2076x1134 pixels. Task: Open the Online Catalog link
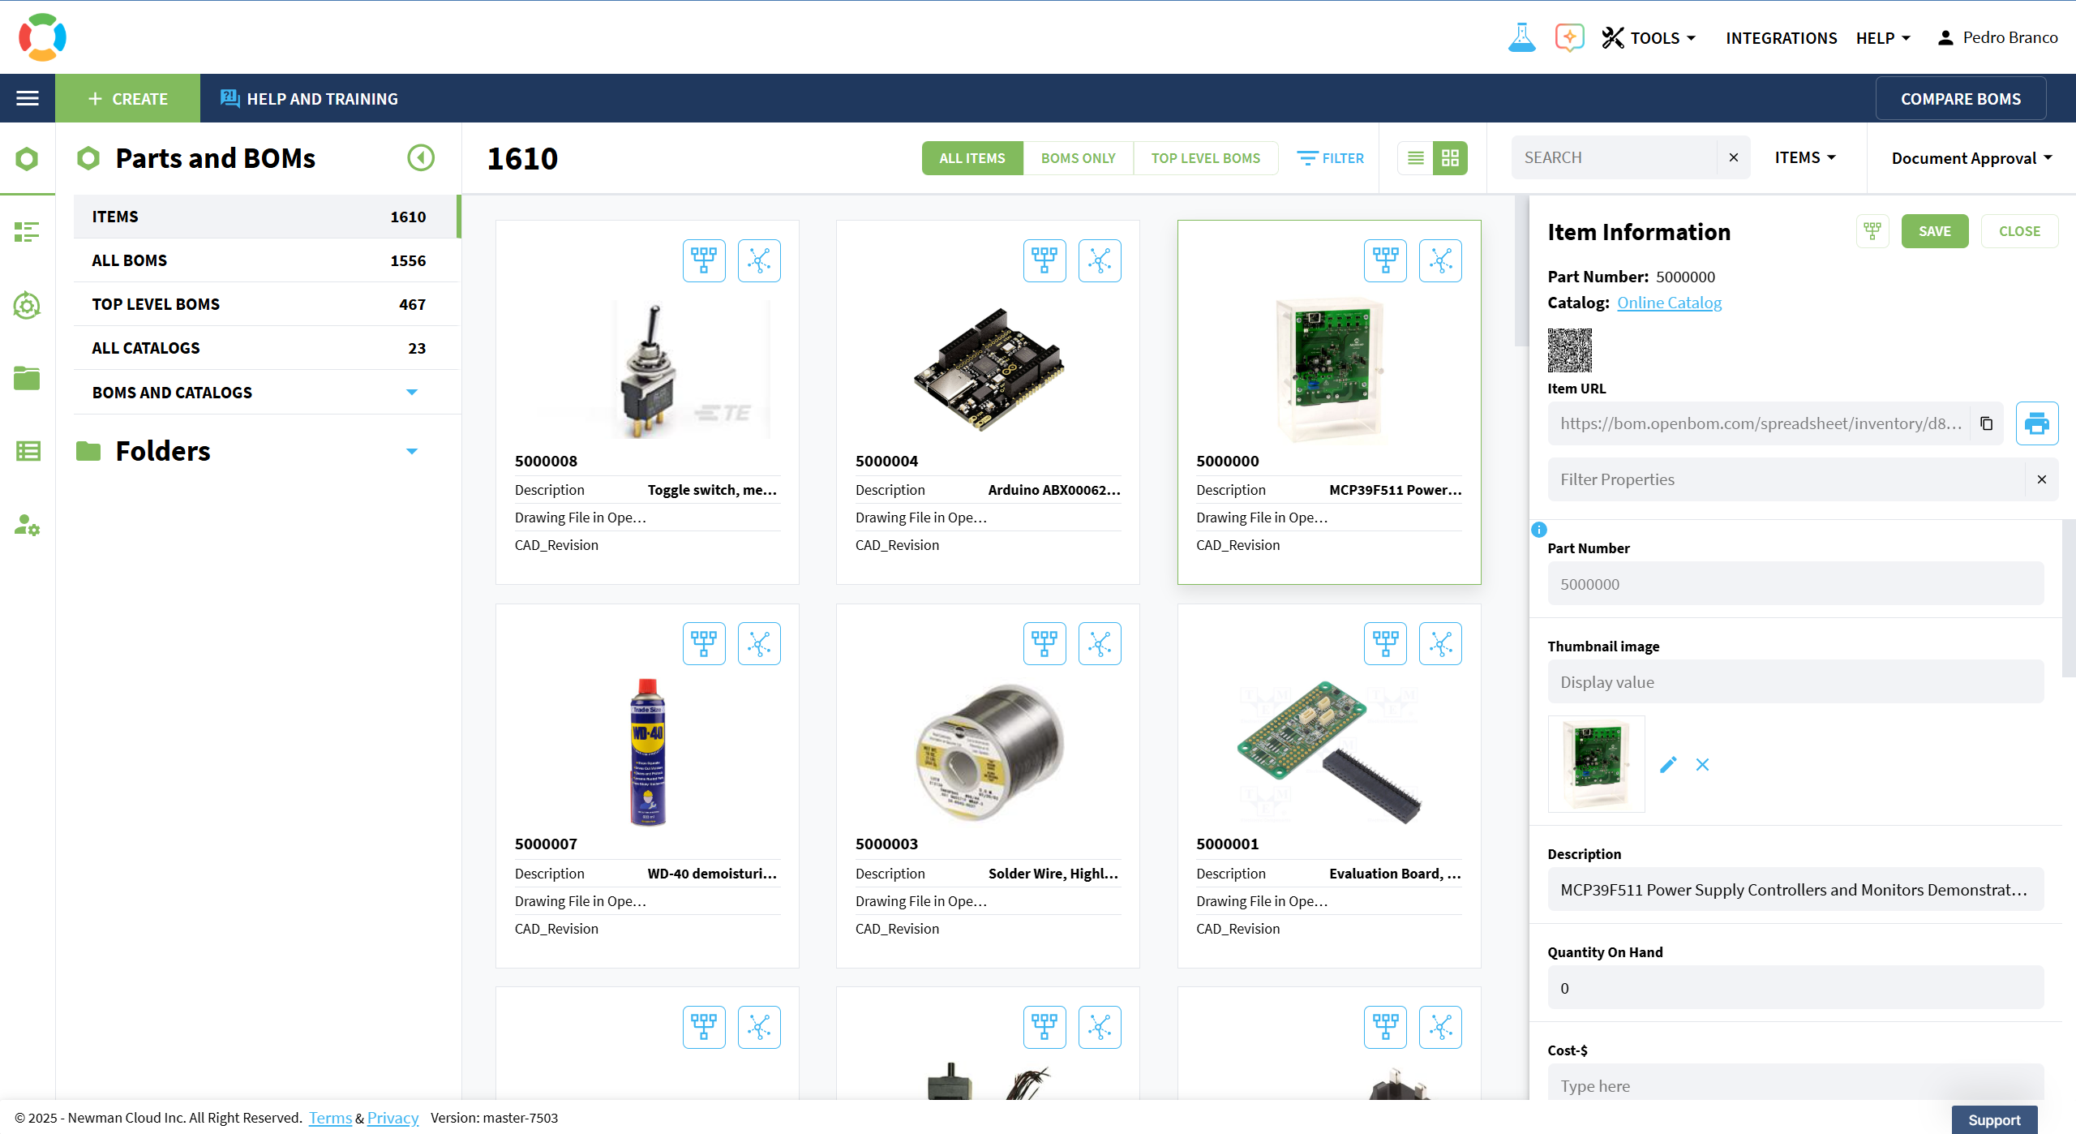point(1668,303)
